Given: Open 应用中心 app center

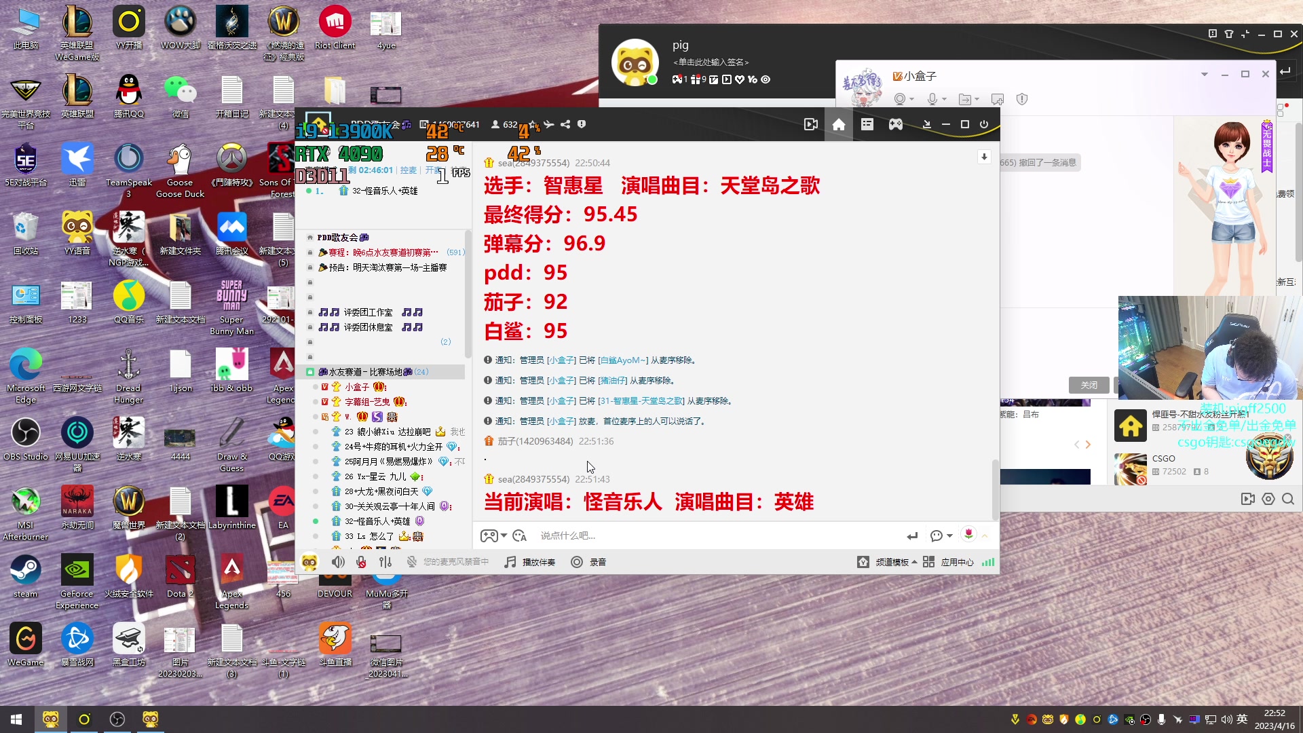Looking at the screenshot, I should coord(948,562).
